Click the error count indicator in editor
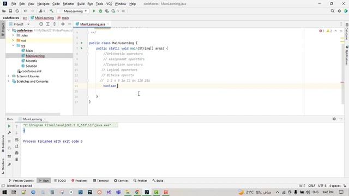Screen dimensions: 349x196 (322, 31)
